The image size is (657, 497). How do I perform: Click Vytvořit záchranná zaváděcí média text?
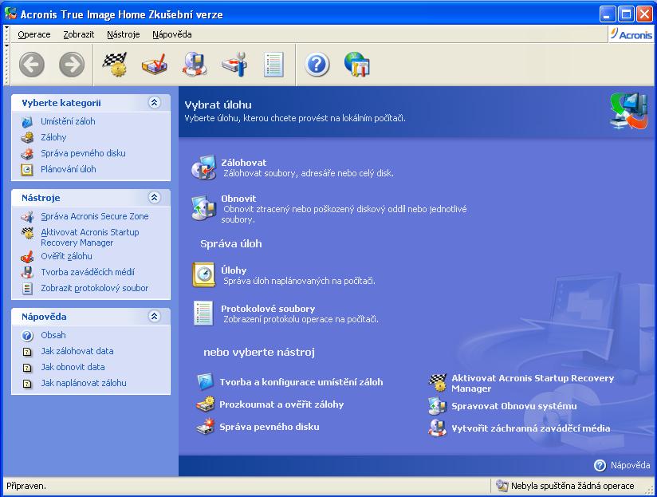point(530,428)
